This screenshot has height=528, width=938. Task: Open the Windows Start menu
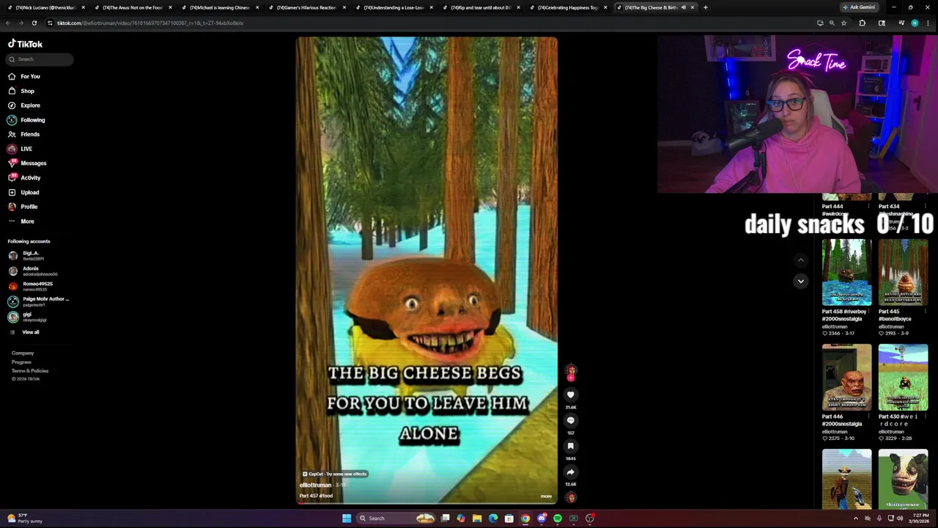pyautogui.click(x=346, y=518)
